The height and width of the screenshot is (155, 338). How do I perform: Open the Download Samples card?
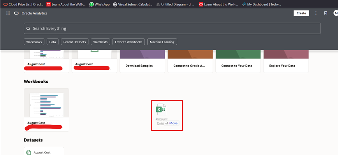pos(142,61)
